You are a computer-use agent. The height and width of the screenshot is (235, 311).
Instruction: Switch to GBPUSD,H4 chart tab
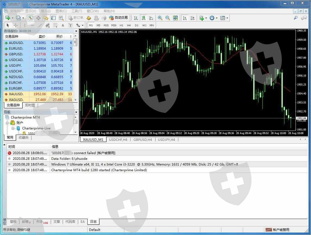142,139
